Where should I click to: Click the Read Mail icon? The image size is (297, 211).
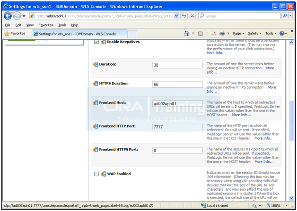pyautogui.click(x=213, y=34)
